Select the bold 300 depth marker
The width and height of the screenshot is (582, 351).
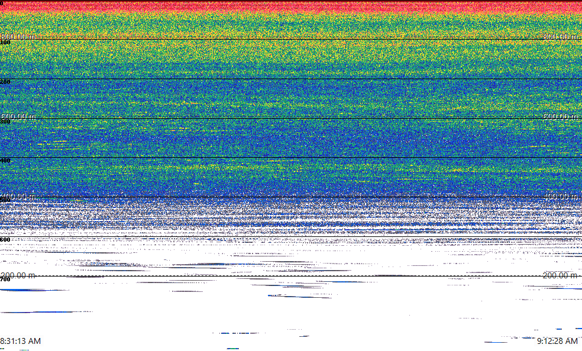coord(5,122)
